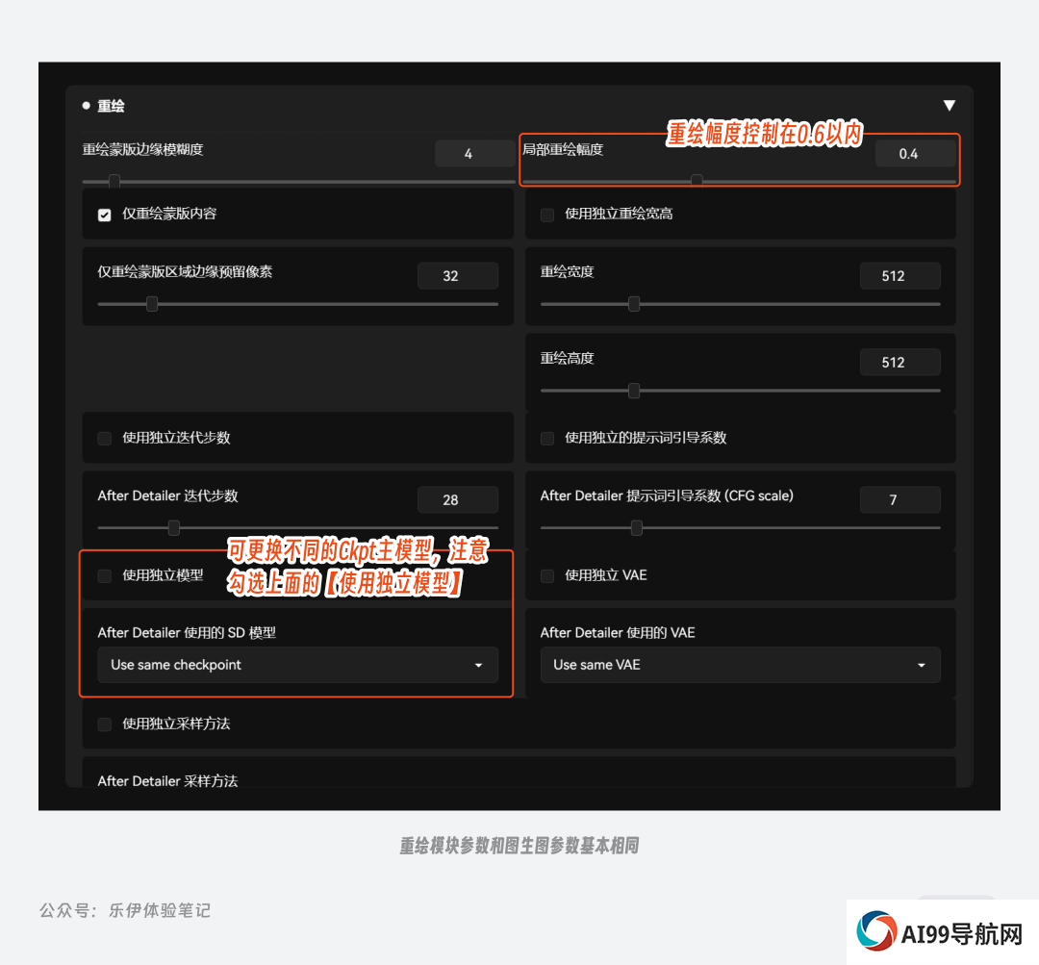This screenshot has width=1039, height=965.
Task: Click the After Detailer 使用的 VAE label
Action: tap(618, 633)
